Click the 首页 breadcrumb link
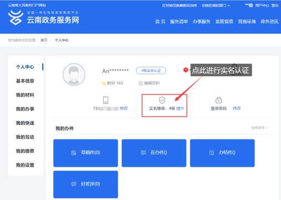The height and width of the screenshot is (200, 281). pyautogui.click(x=44, y=40)
